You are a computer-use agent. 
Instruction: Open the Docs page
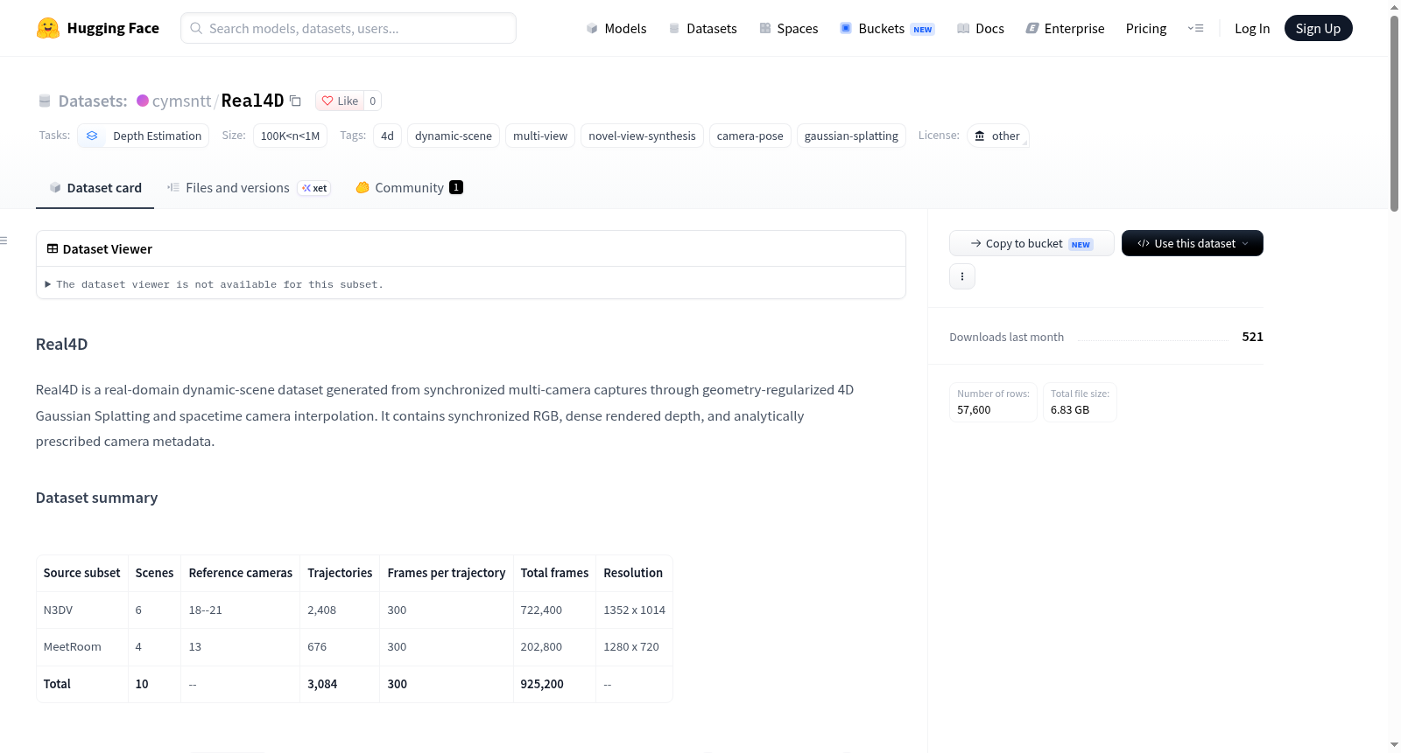[x=980, y=29]
